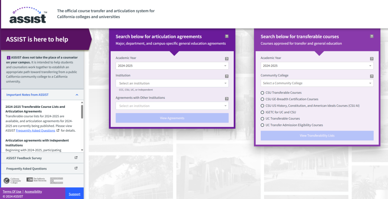
Task: Open Select an institution dropdown
Action: 172,83
